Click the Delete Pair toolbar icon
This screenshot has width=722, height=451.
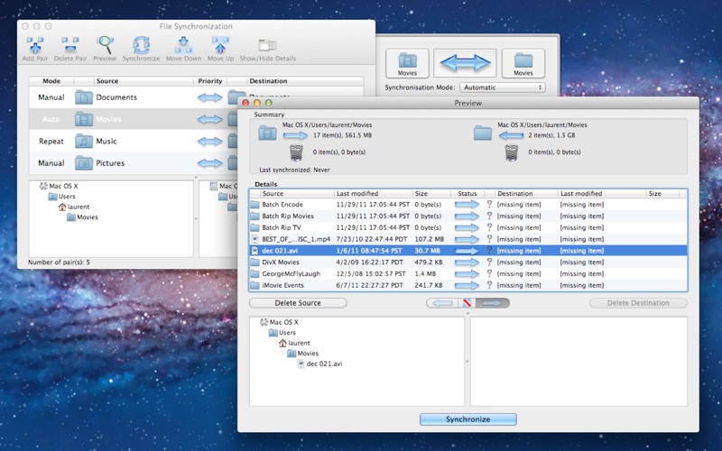70,45
